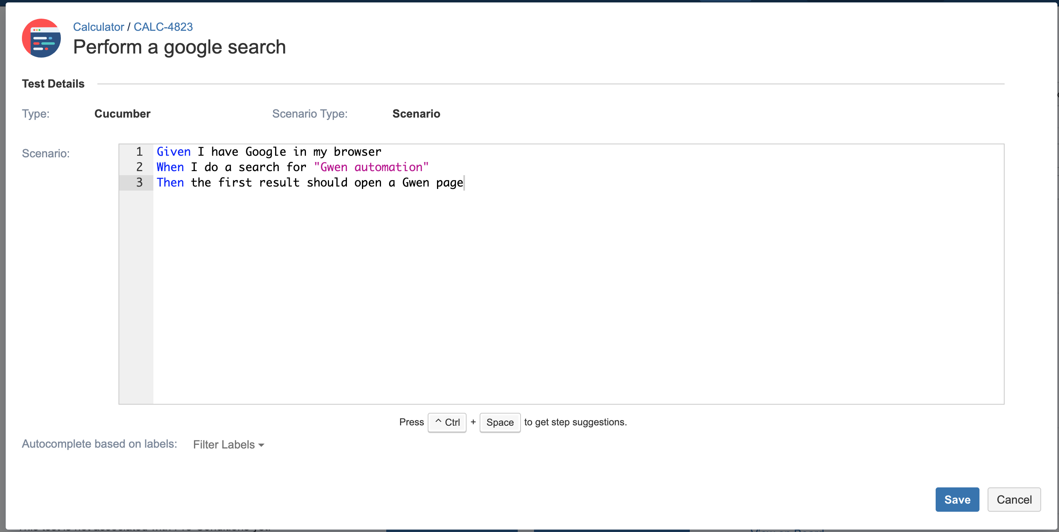Click the Space key hint button
1059x532 pixels.
[x=500, y=422]
